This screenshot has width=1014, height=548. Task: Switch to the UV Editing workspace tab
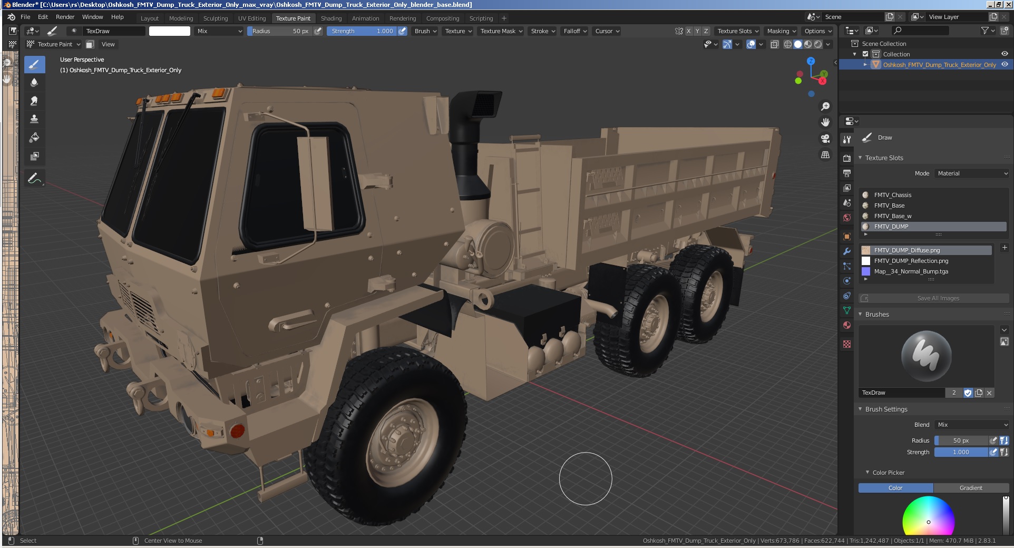[252, 18]
